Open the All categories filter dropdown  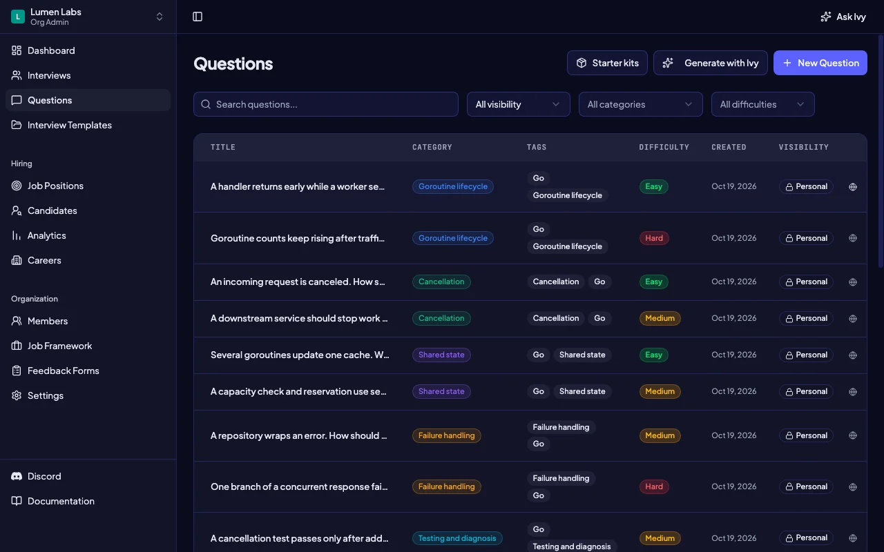641,104
